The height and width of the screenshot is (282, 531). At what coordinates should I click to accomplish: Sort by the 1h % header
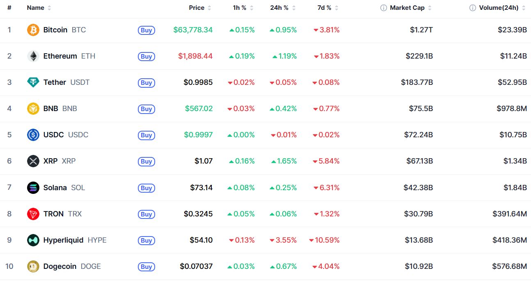click(x=243, y=8)
